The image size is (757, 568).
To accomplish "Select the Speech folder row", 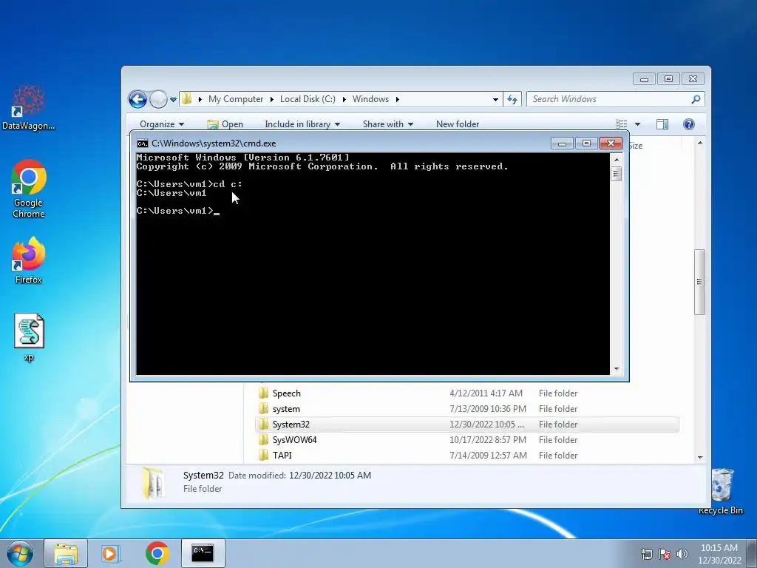I will tap(467, 393).
